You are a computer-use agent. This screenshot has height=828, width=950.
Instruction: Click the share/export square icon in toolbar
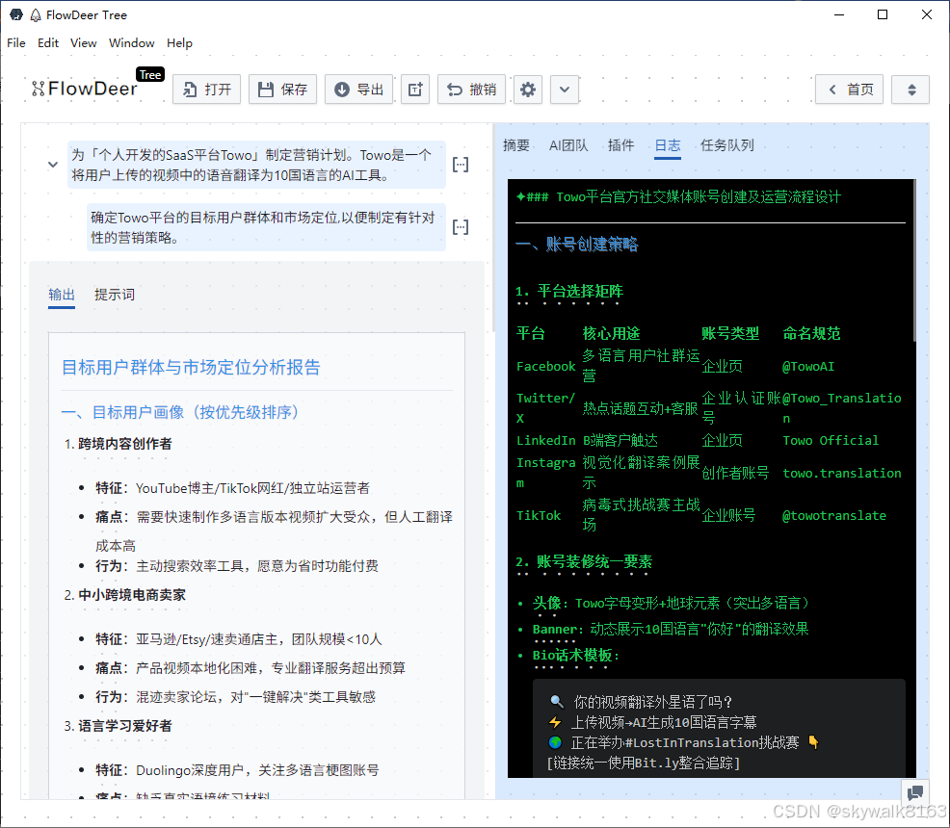tap(415, 90)
